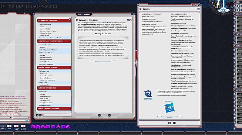Open Characters icon under Player section

coord(235,38)
